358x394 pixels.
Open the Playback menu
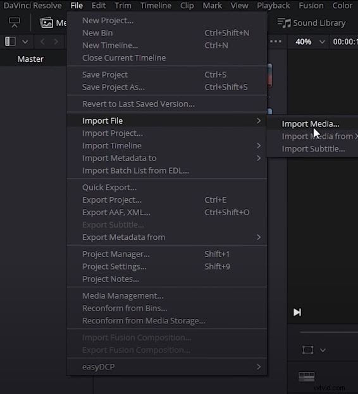coord(273,5)
